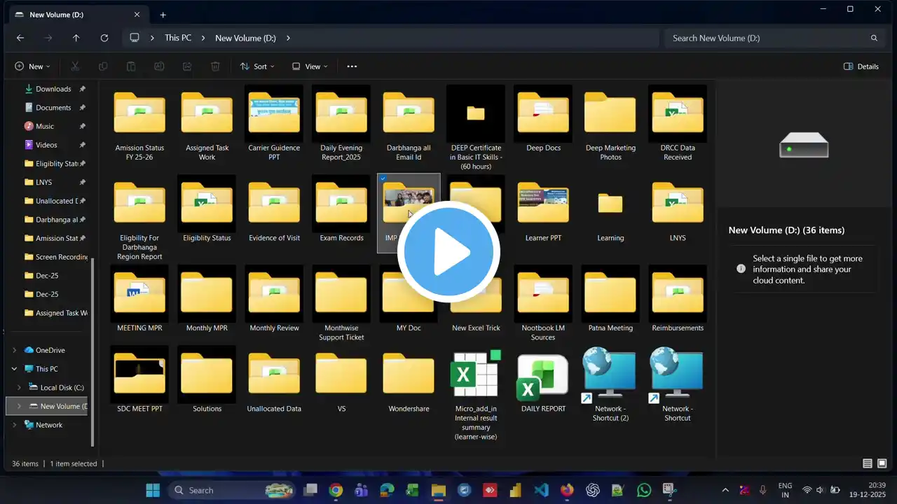Screen dimensions: 897x504
Task: Click the search magnifier icon in search box
Action: pyautogui.click(x=874, y=38)
